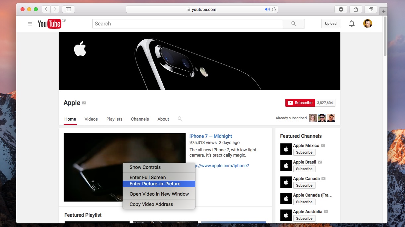405x227 pixels.
Task: Click the Apple channel banner image
Action: pyautogui.click(x=200, y=61)
